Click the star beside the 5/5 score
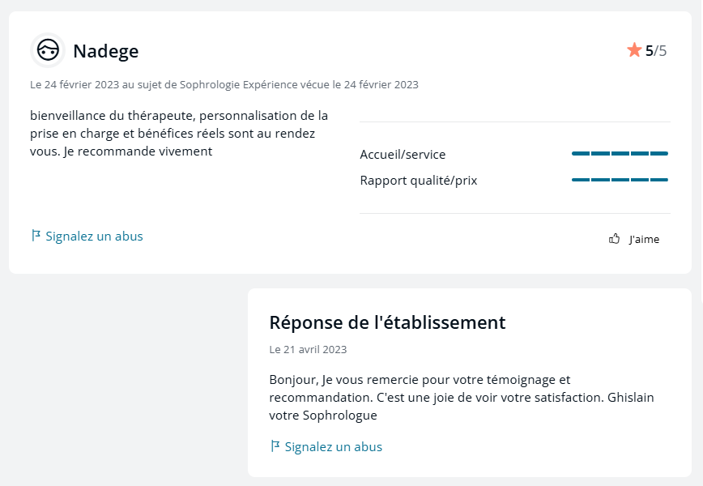Screen dimensions: 703x486 tap(635, 49)
